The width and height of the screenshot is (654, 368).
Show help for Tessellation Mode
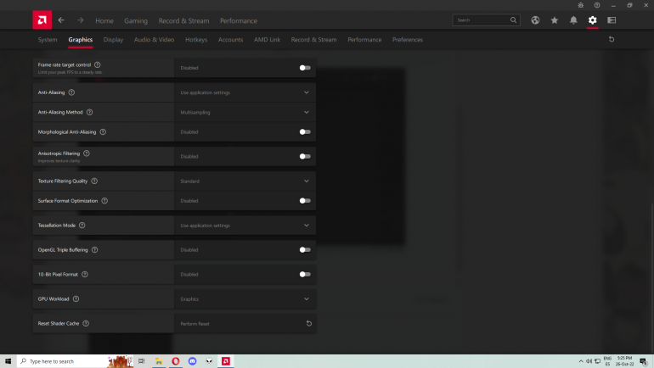[82, 226]
